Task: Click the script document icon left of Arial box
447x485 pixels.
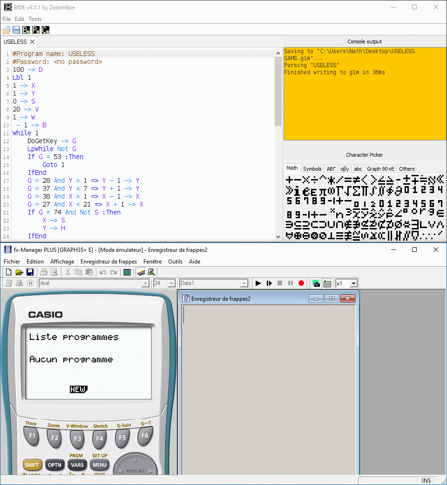Action: [x=9, y=283]
